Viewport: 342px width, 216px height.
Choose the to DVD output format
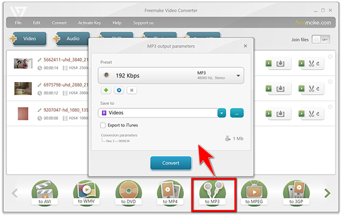pyautogui.click(x=128, y=193)
